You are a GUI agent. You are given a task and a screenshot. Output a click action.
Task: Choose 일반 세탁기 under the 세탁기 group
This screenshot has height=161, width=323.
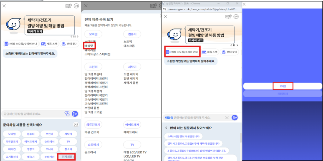(131, 78)
